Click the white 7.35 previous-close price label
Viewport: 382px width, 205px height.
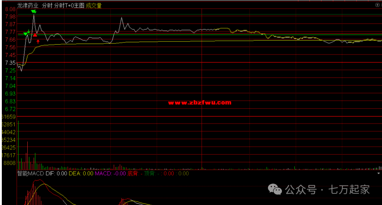(x=11, y=63)
